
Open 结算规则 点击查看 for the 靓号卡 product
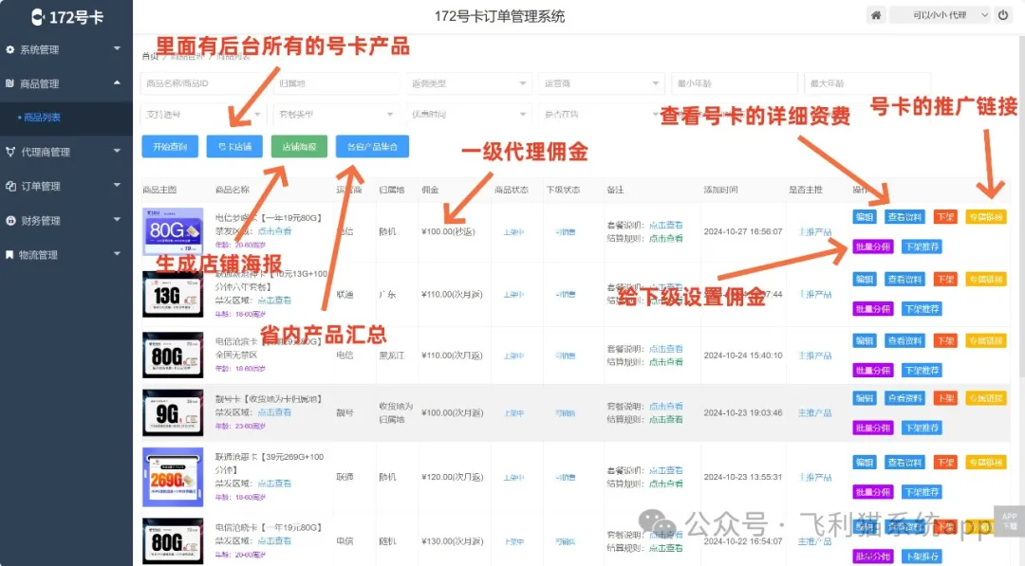(666, 420)
